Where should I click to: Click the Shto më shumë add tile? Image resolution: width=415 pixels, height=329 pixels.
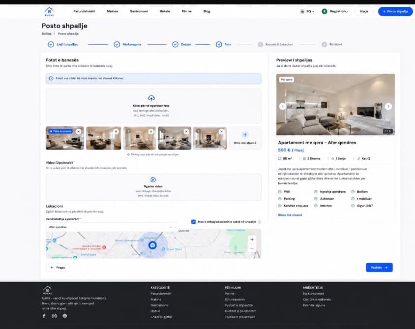pos(245,138)
